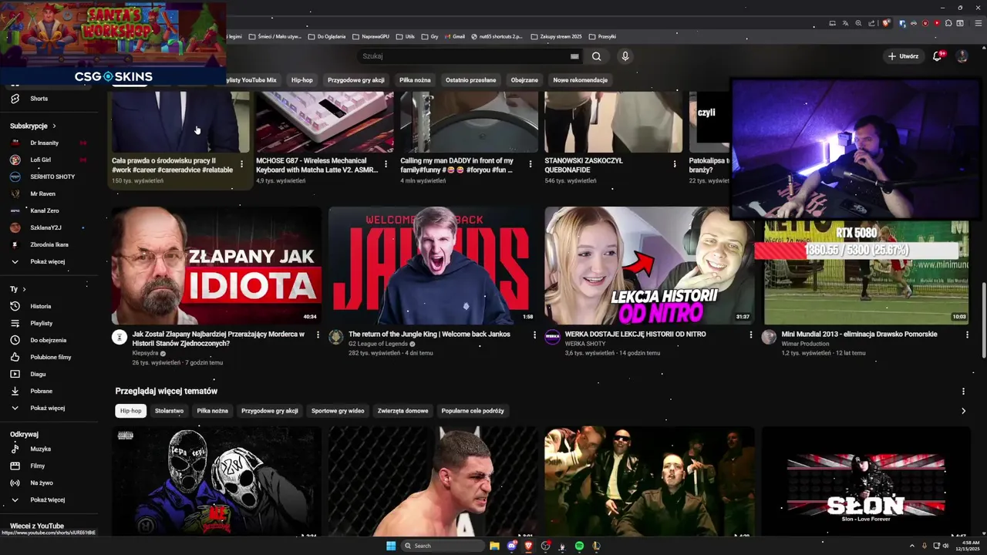Viewport: 987px width, 555px height.
Task: Click the page vertical scrollbar thumb
Action: pos(983,320)
